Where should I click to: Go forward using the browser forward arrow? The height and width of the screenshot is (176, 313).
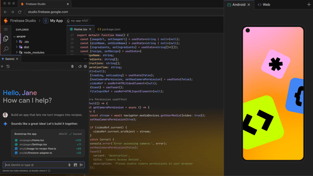(x=12, y=12)
